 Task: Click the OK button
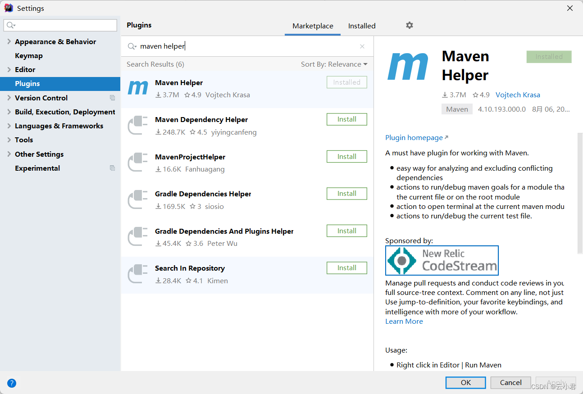tap(466, 383)
